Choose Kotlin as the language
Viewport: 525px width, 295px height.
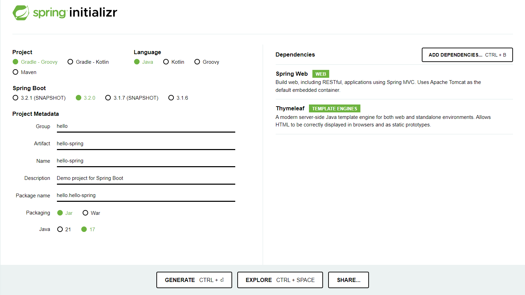(x=174, y=62)
